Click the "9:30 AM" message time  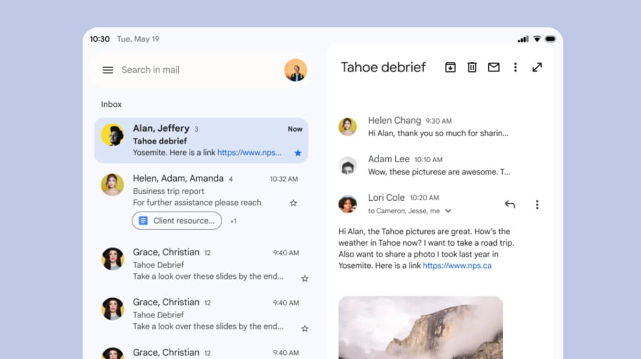tap(439, 121)
